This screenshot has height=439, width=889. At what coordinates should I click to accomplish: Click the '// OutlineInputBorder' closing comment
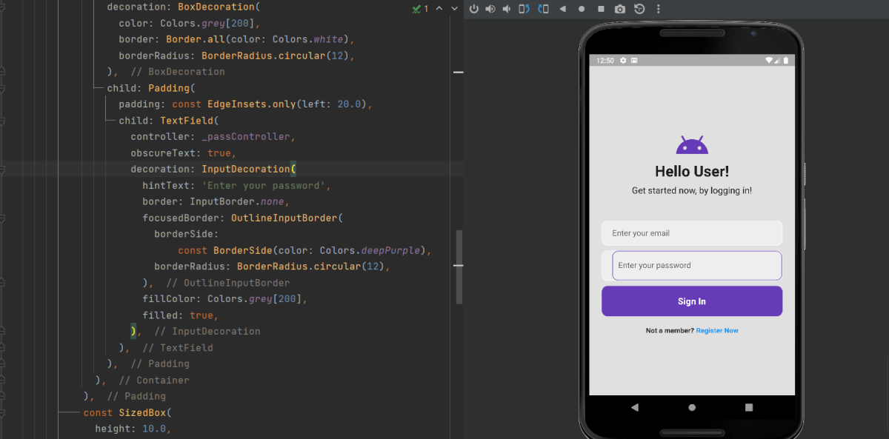(228, 283)
